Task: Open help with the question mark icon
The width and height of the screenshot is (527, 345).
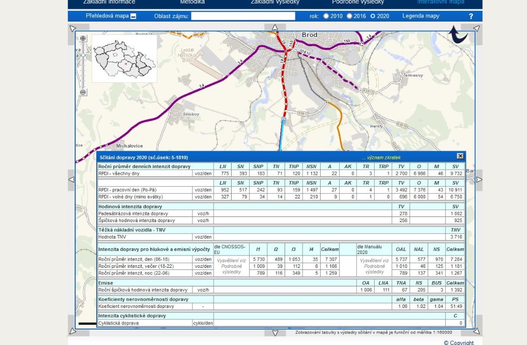Action: click(x=470, y=16)
